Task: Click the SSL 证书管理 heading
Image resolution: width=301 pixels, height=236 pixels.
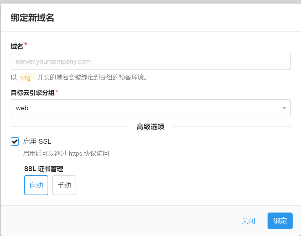Action: (x=43, y=169)
